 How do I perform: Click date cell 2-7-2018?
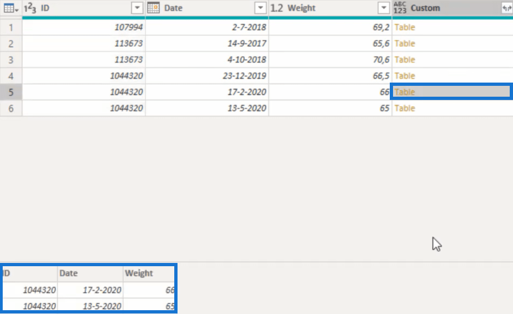(207, 27)
